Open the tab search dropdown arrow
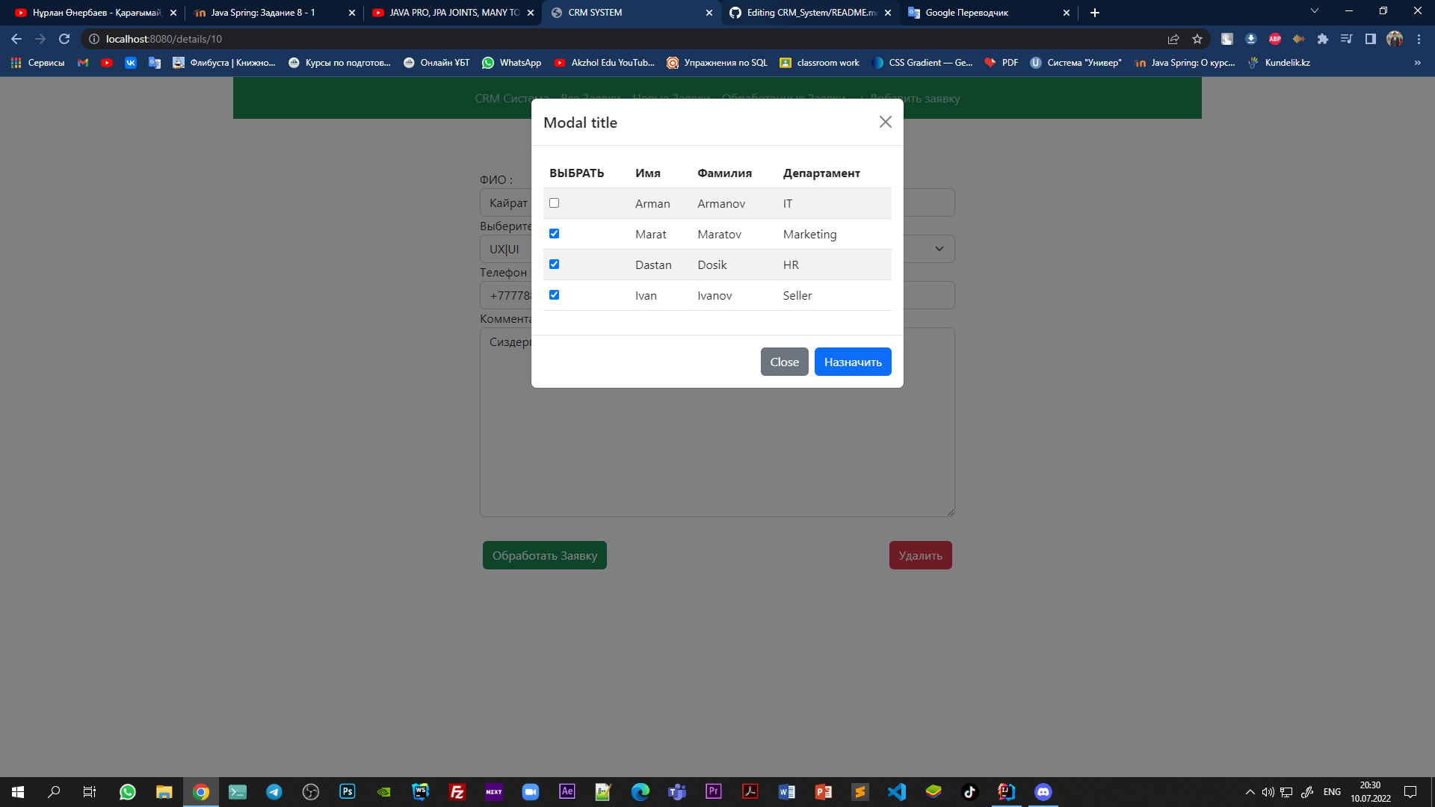1435x807 pixels. coord(1315,11)
